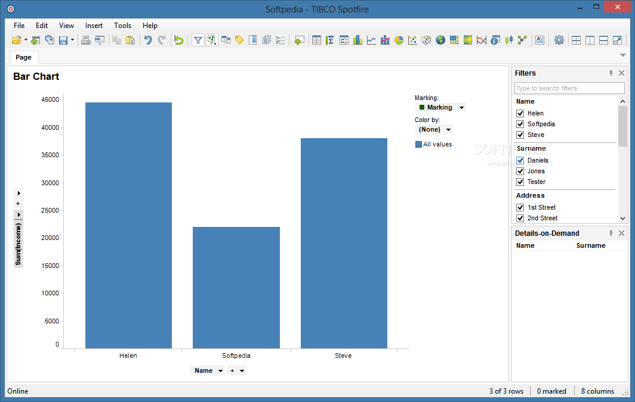Uncheck the 2nd Street address filter
This screenshot has height=402, width=635.
coord(520,218)
